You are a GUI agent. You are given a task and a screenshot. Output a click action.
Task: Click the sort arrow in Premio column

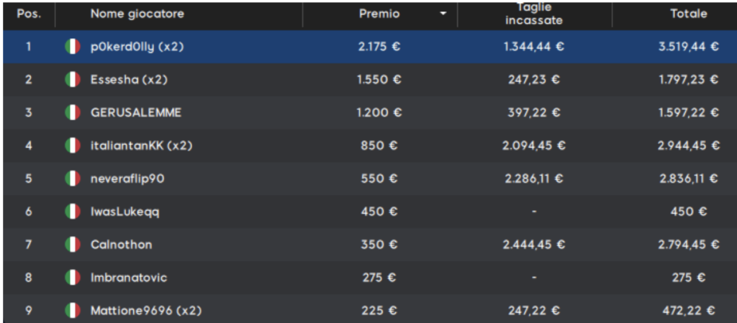tap(443, 14)
